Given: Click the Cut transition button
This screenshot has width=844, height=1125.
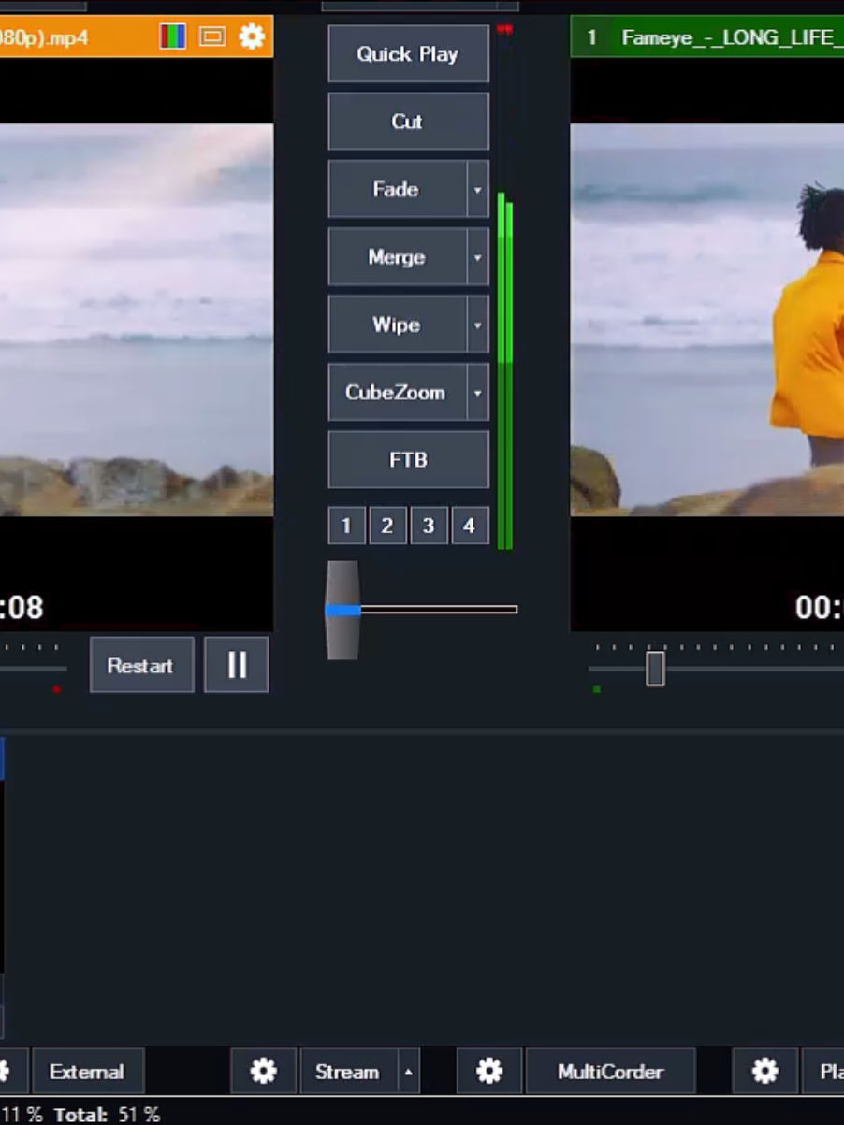Looking at the screenshot, I should tap(408, 122).
